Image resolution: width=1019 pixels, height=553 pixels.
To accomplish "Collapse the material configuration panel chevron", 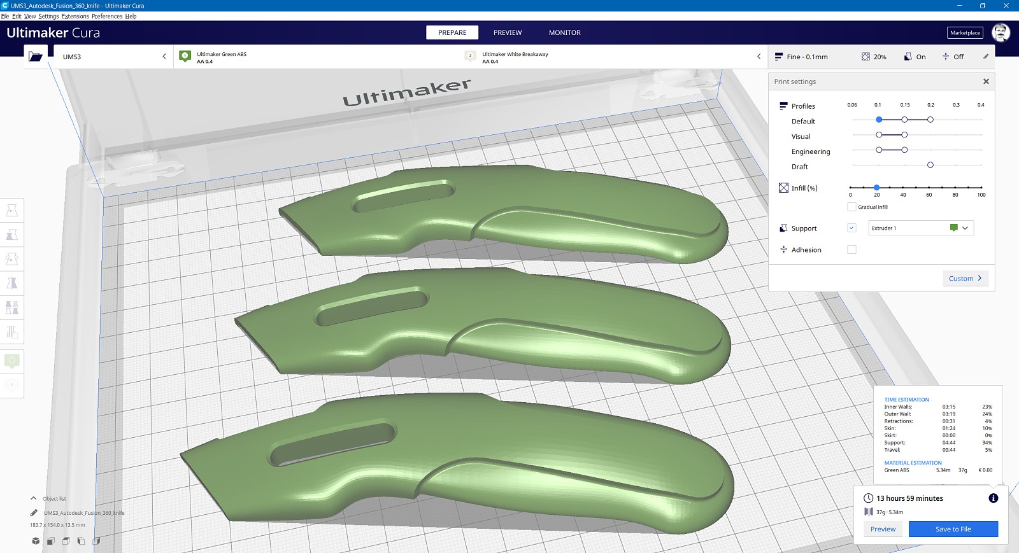I will (x=759, y=57).
